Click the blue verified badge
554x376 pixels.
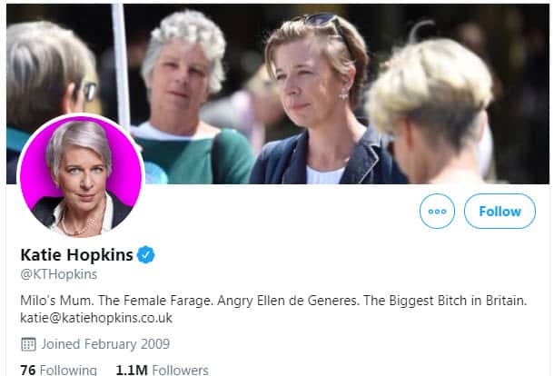[x=145, y=255]
